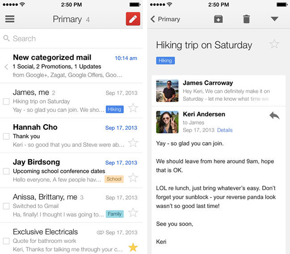The width and height of the screenshot is (290, 254).
Task: Tap James Carroway's profile photo
Action: tap(167, 91)
